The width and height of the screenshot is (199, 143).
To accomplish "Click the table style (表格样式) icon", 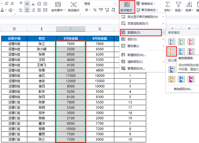I will [138, 4].
